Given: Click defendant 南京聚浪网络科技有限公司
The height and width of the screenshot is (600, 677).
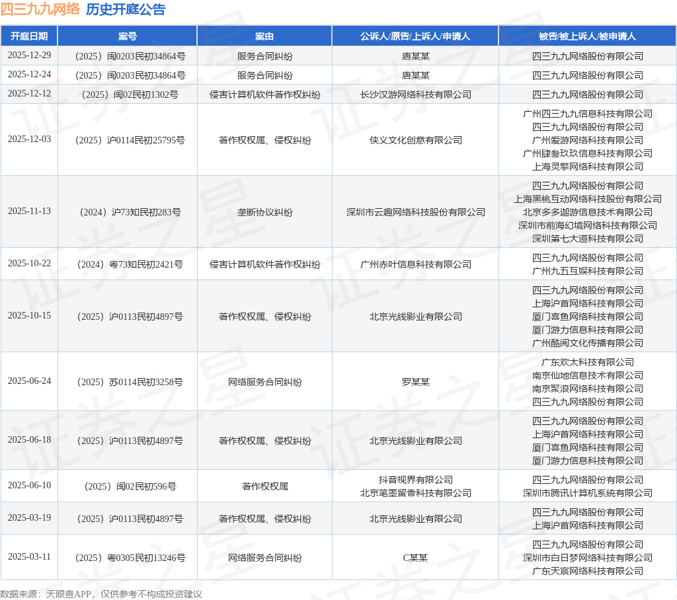Looking at the screenshot, I should point(587,389).
